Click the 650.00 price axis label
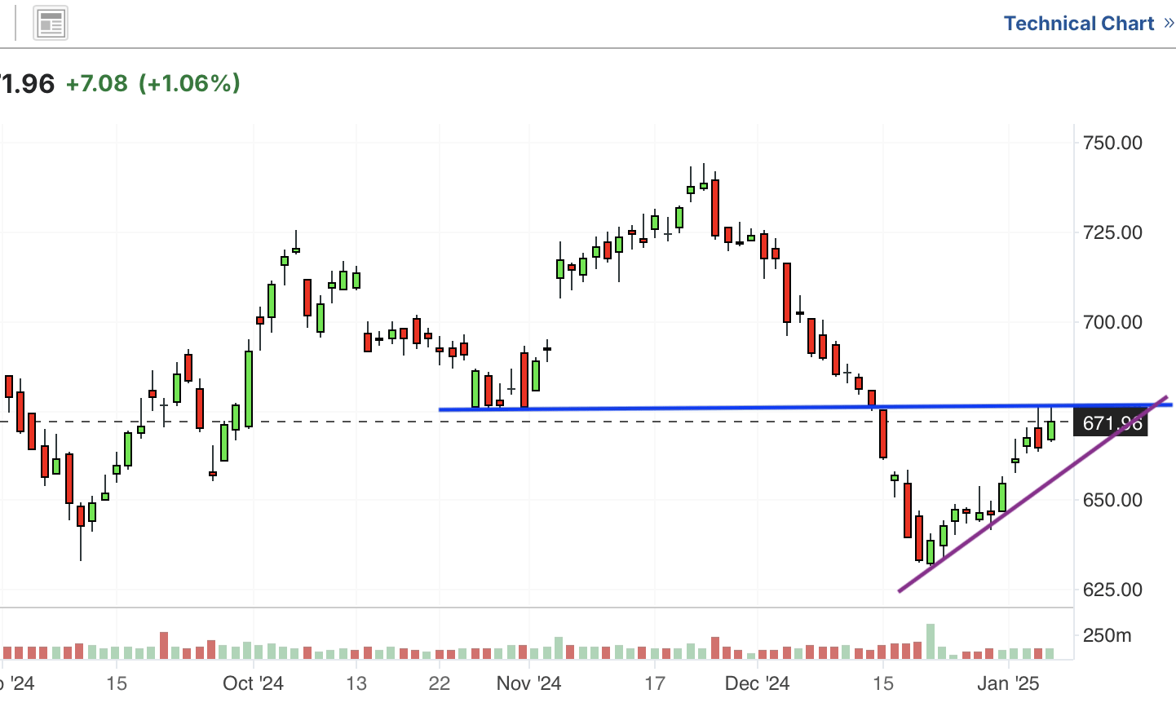Image resolution: width=1176 pixels, height=716 pixels. [1112, 500]
